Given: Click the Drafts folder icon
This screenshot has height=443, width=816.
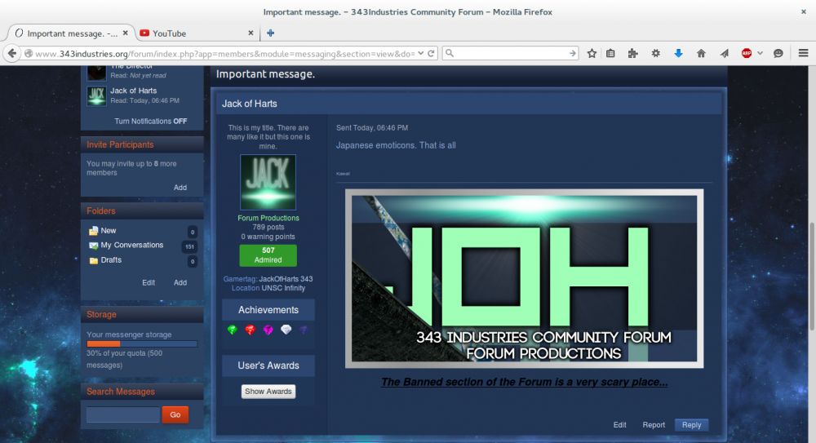Looking at the screenshot, I should (93, 260).
